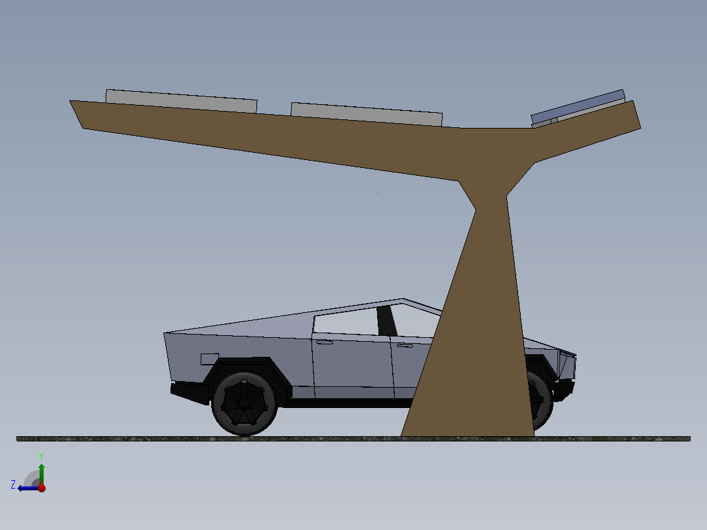Select the fully visible Cybertruck wheel
This screenshot has height=530, width=707.
click(x=244, y=403)
